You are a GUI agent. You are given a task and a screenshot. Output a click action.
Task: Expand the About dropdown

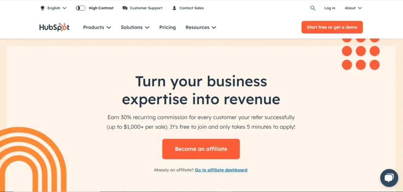353,8
